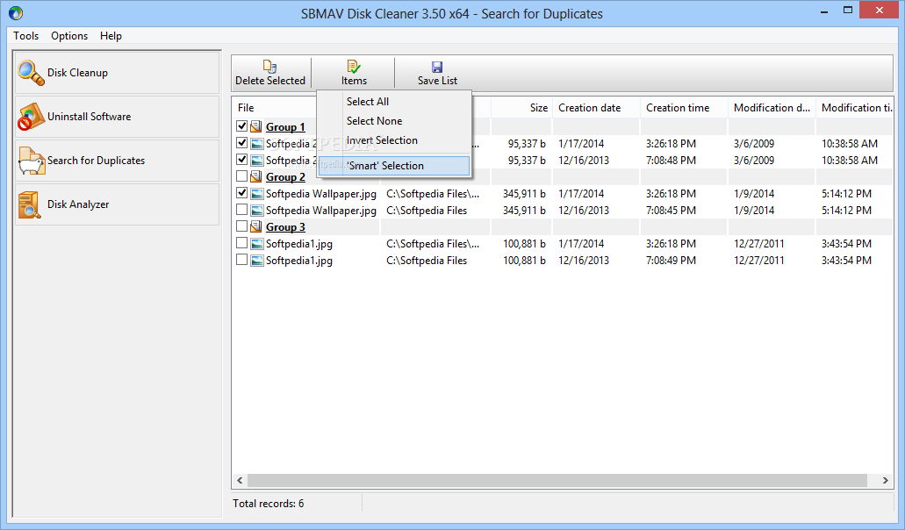The width and height of the screenshot is (905, 530).
Task: Click the Disk Cleanup label
Action: coord(77,73)
